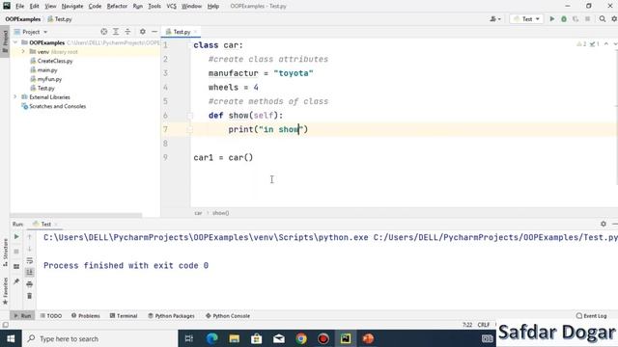Open the Terminal tool window
Image resolution: width=618 pixels, height=347 pixels.
124,315
